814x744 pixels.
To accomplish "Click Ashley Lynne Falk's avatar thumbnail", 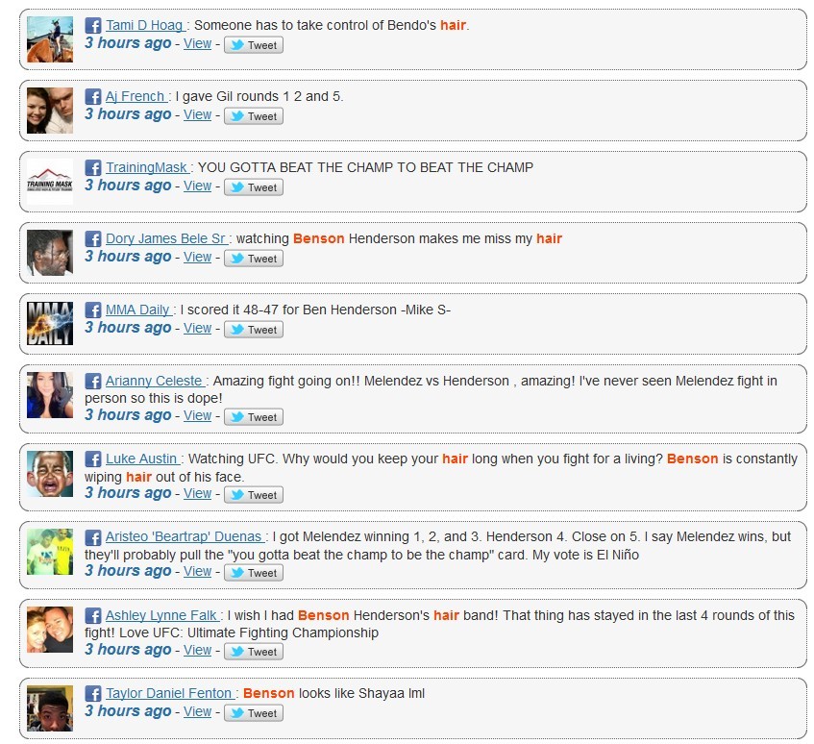I will click(50, 630).
